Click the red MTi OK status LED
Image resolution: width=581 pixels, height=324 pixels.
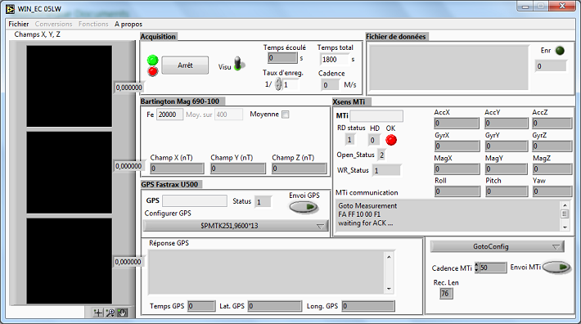pyautogui.click(x=391, y=140)
